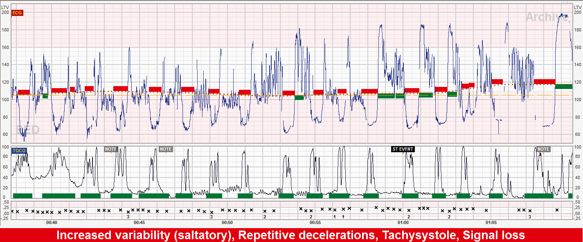Open the first NOTE marker on the left

coord(110,149)
